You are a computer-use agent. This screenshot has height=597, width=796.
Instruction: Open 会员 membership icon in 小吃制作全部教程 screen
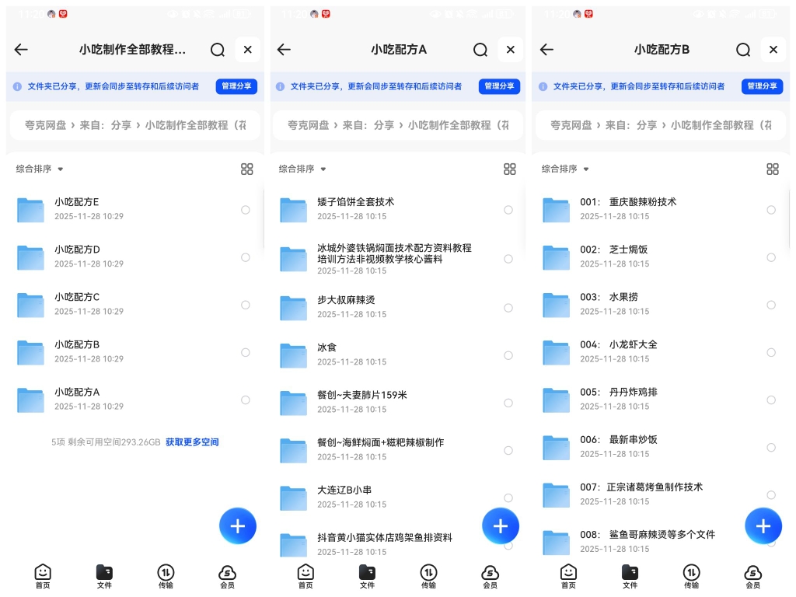[x=227, y=576]
